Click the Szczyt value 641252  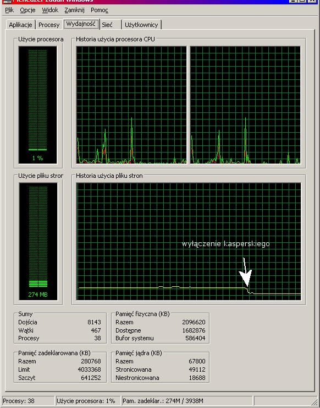(91, 378)
